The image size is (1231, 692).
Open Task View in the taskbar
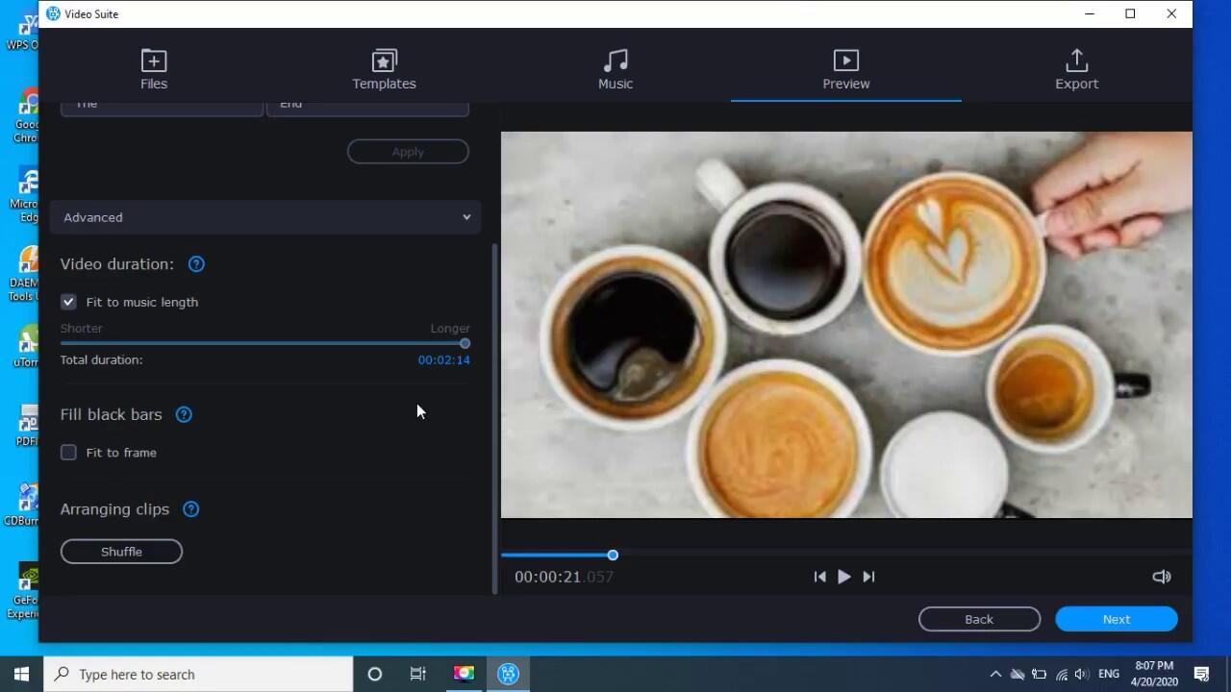[418, 674]
